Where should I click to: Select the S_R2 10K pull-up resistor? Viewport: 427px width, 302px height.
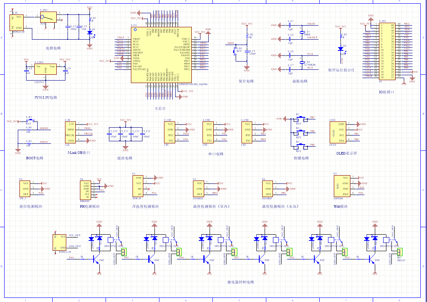(248, 37)
